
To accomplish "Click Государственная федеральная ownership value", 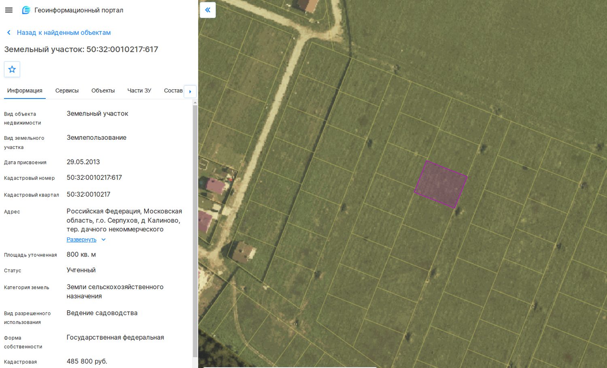I will (x=115, y=337).
